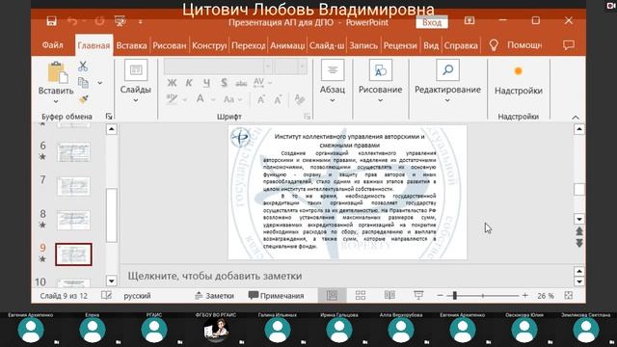Image resolution: width=617 pixels, height=347 pixels.
Task: Open the Рецензирование tab
Action: click(x=400, y=45)
